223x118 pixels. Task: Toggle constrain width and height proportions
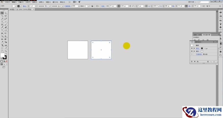(x=186, y=6)
